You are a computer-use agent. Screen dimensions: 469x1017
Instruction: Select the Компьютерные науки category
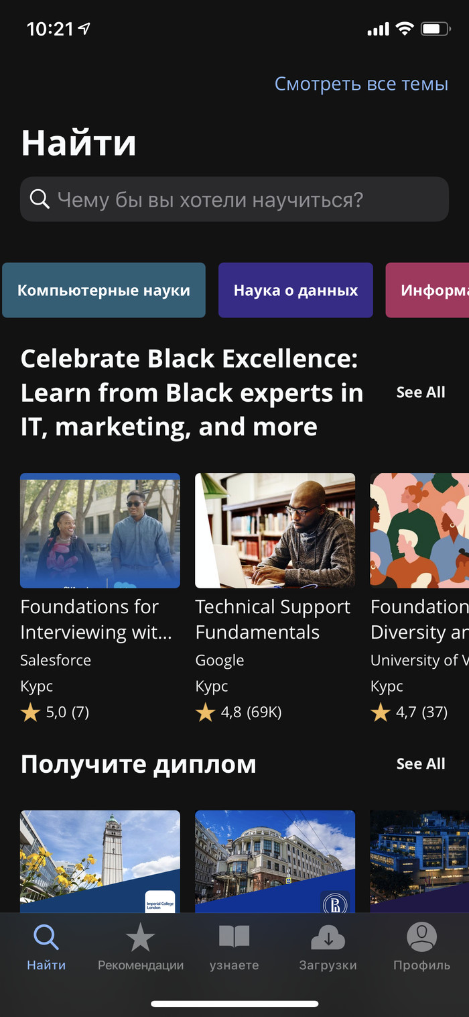click(x=104, y=290)
